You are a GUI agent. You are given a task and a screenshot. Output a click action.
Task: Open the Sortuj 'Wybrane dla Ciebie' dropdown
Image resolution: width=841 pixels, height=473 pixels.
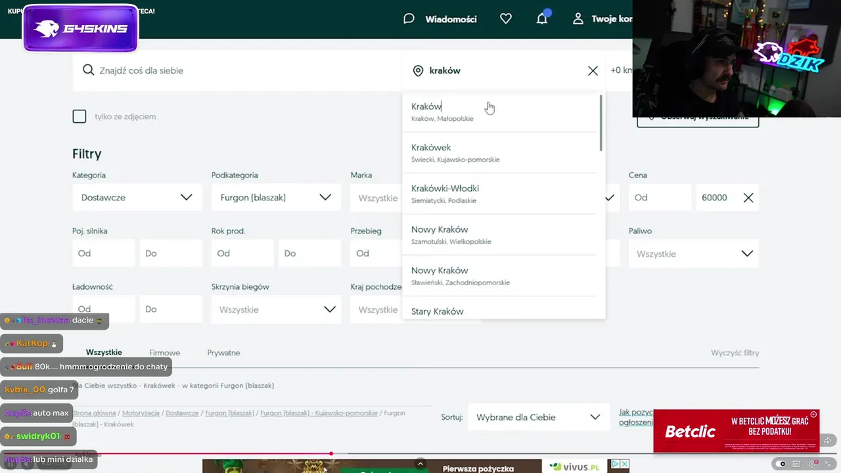click(x=539, y=417)
